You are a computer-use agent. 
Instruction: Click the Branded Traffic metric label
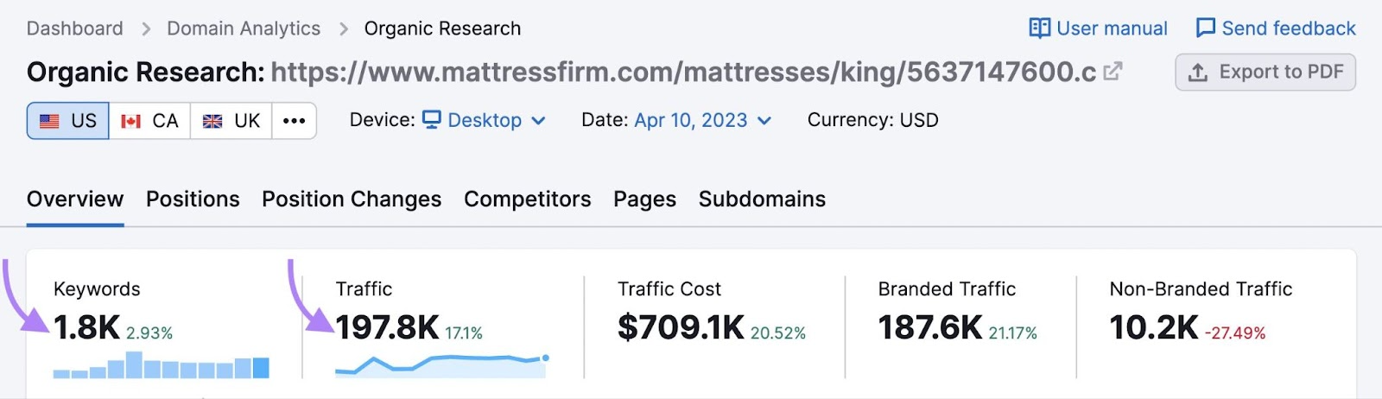pyautogui.click(x=948, y=289)
